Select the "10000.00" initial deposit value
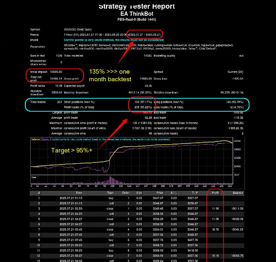The height and width of the screenshot is (262, 276). point(56,72)
